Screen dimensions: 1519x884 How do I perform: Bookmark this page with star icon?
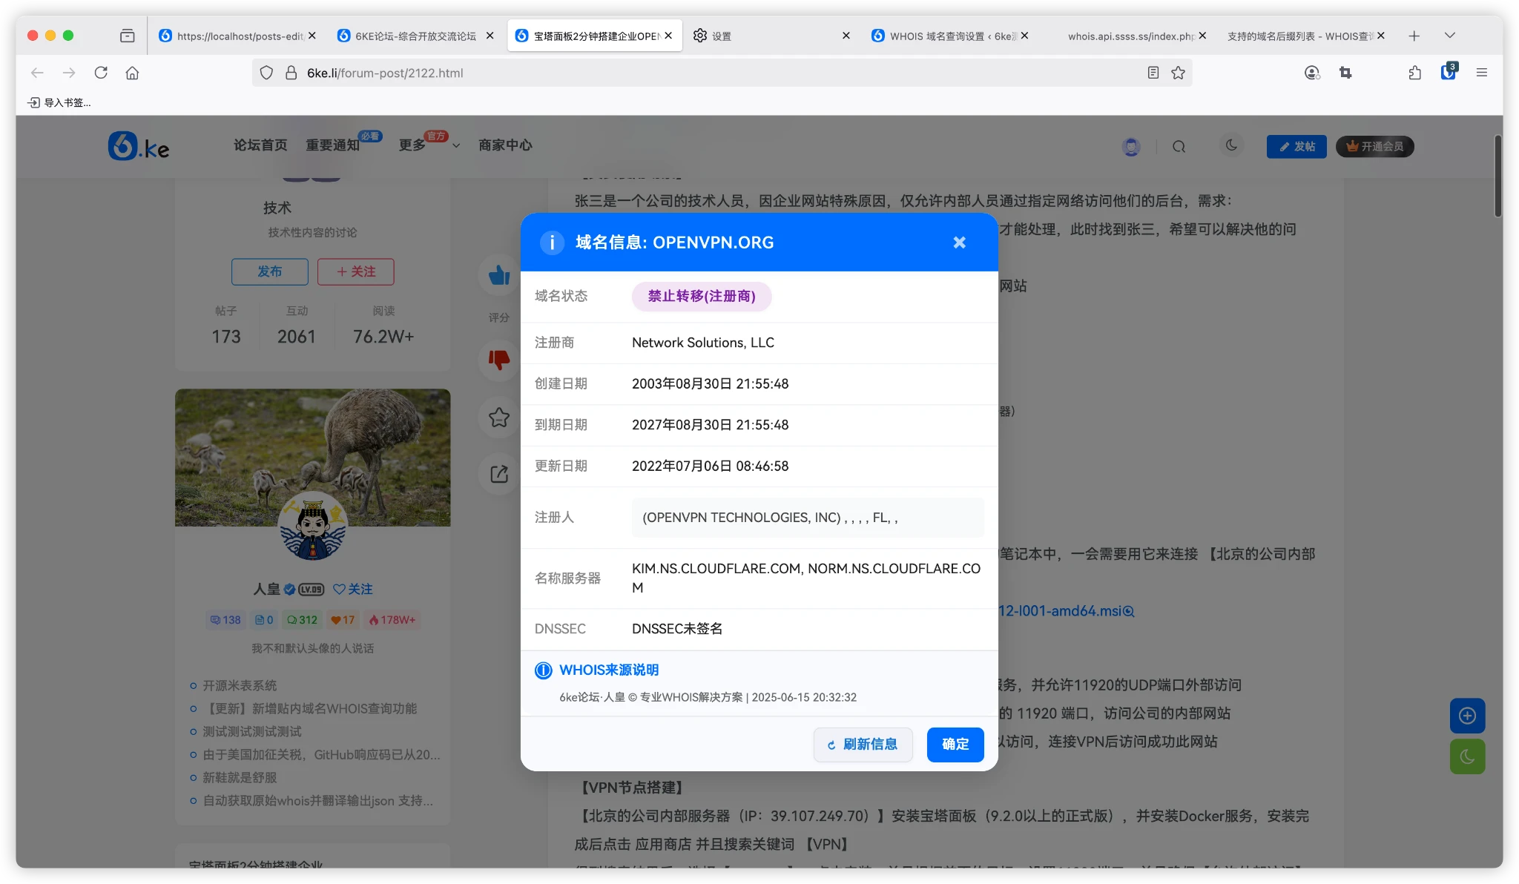point(1178,73)
